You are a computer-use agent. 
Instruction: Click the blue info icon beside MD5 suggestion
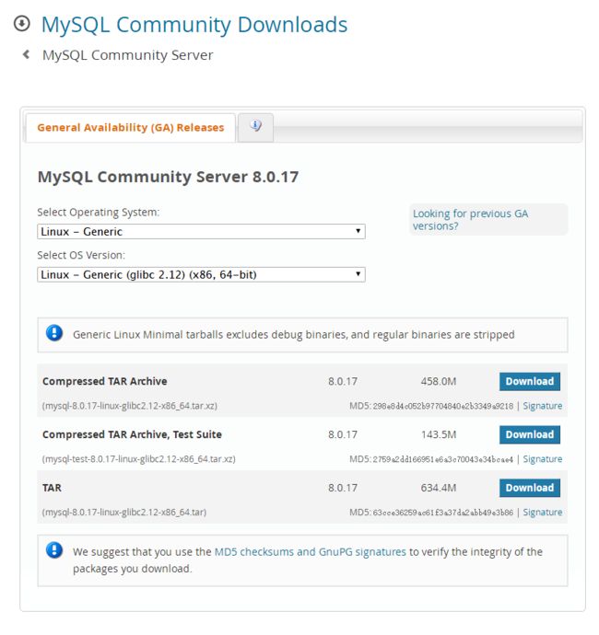point(54,550)
